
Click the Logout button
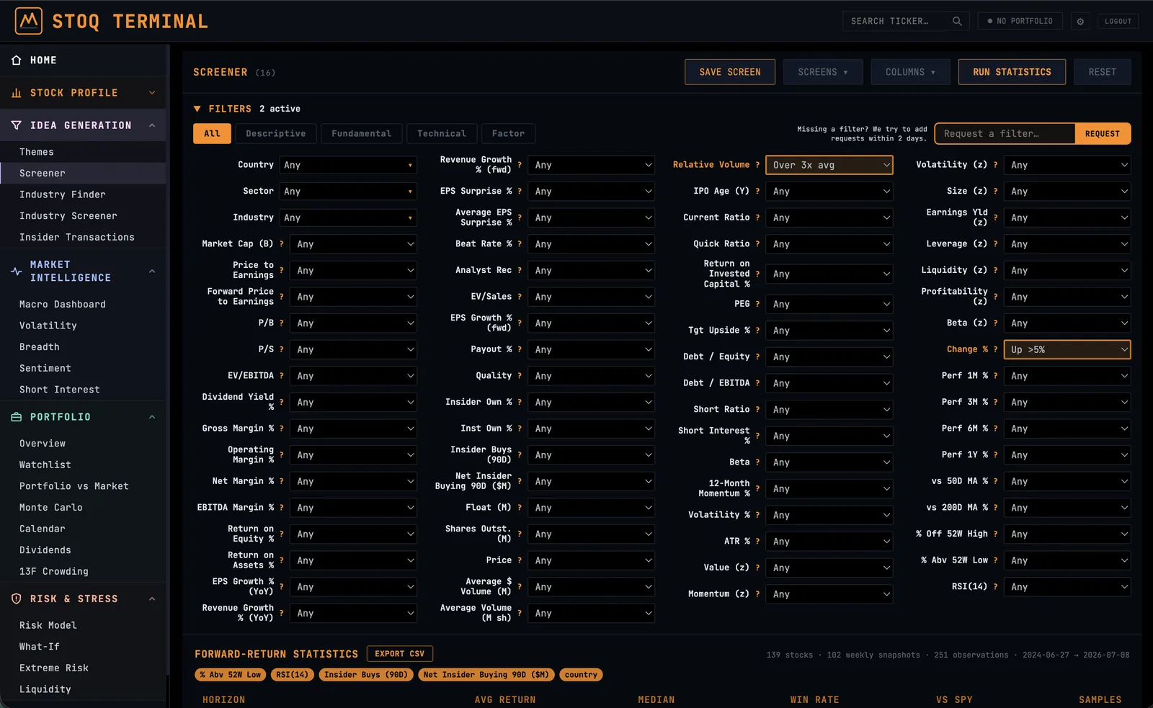click(1118, 22)
